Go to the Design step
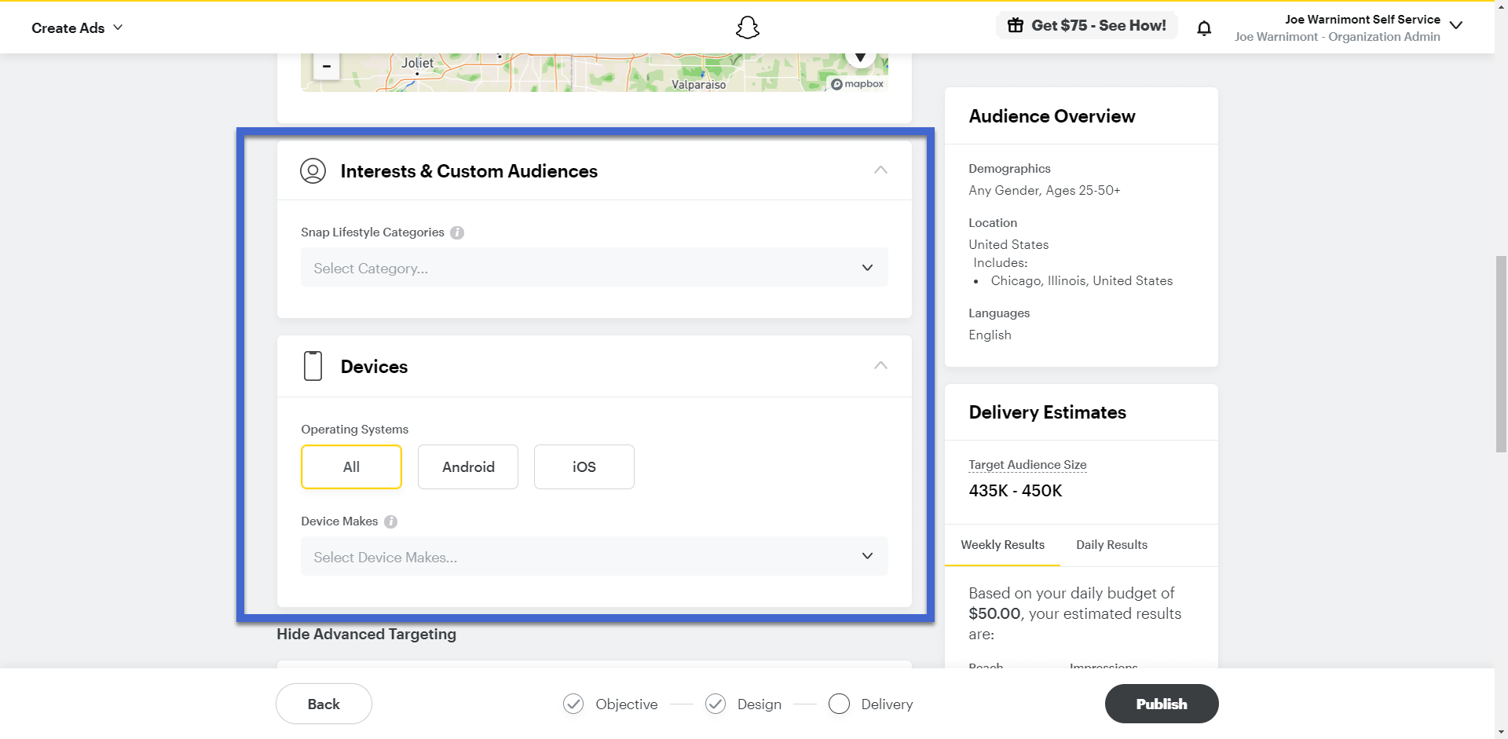 coord(743,704)
